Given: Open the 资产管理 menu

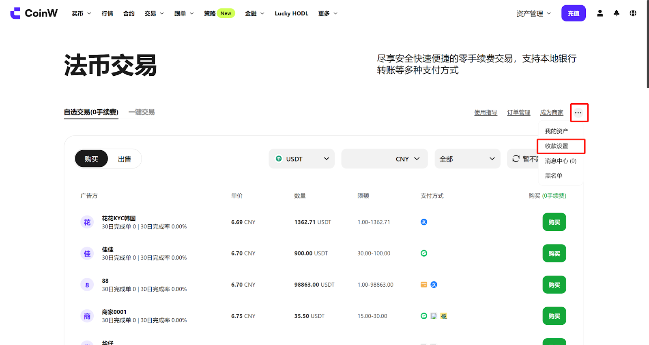Looking at the screenshot, I should [x=533, y=13].
